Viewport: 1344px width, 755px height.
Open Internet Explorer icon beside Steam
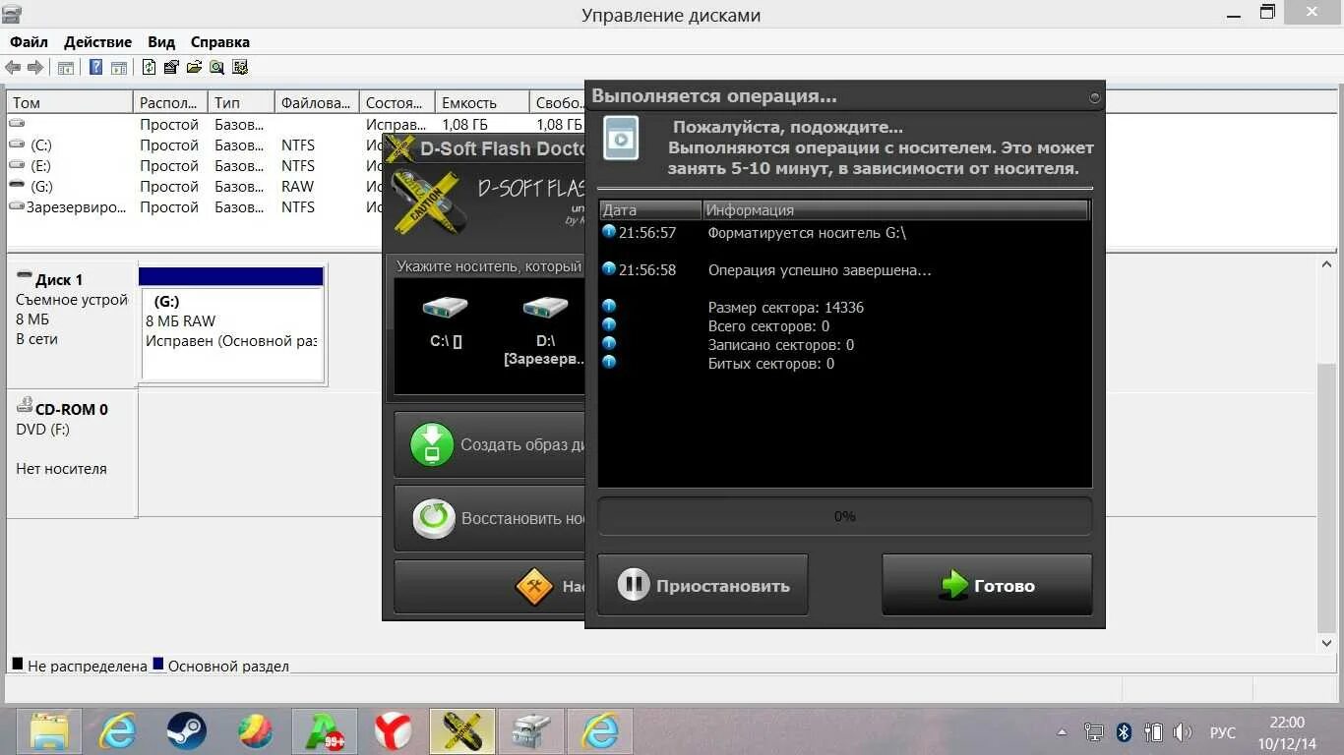click(118, 730)
